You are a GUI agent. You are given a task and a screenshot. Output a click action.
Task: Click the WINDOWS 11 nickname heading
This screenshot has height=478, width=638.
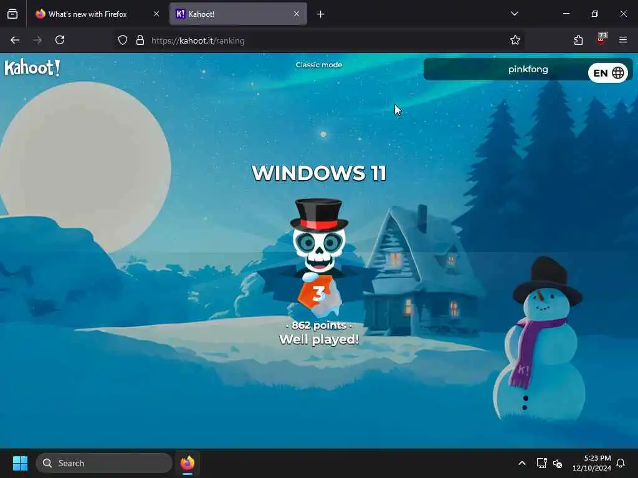(x=319, y=173)
